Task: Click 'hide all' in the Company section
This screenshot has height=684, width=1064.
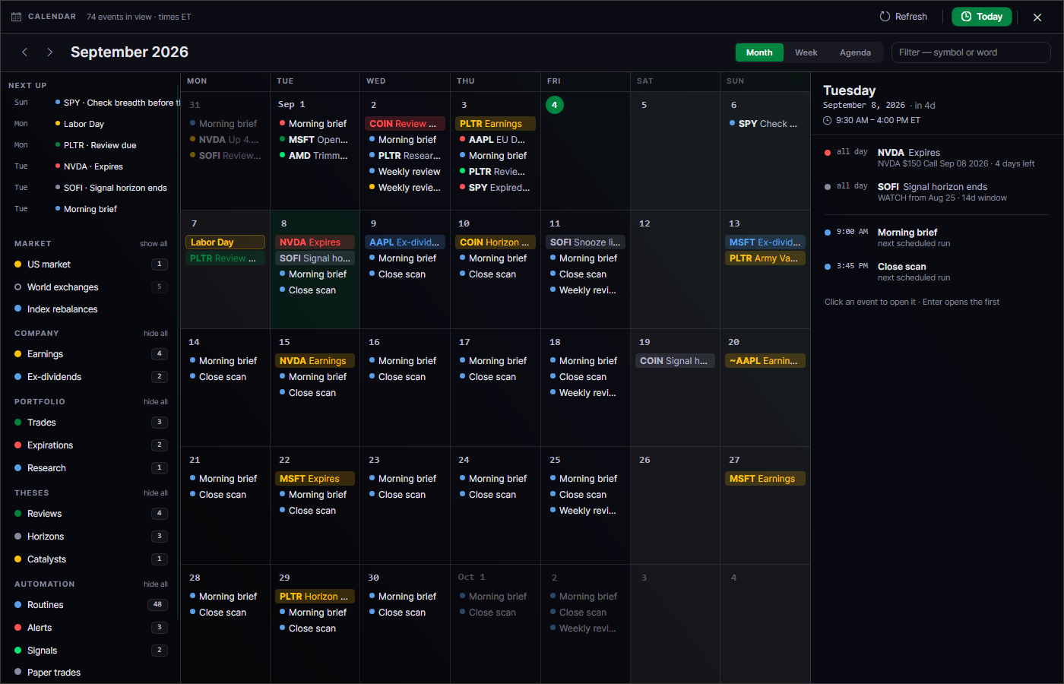Action: pos(156,334)
